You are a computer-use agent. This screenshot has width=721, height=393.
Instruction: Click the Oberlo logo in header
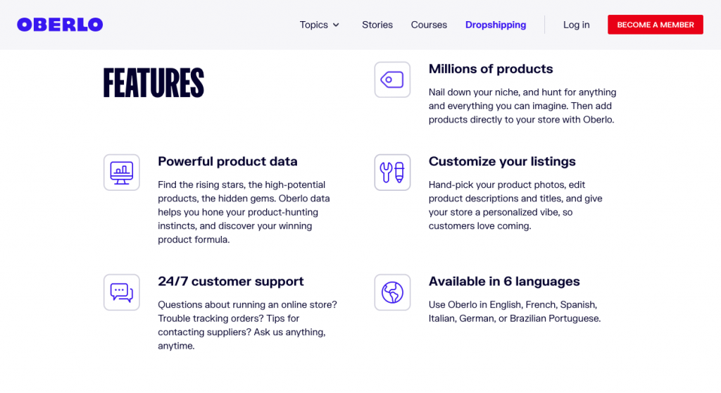tap(60, 25)
